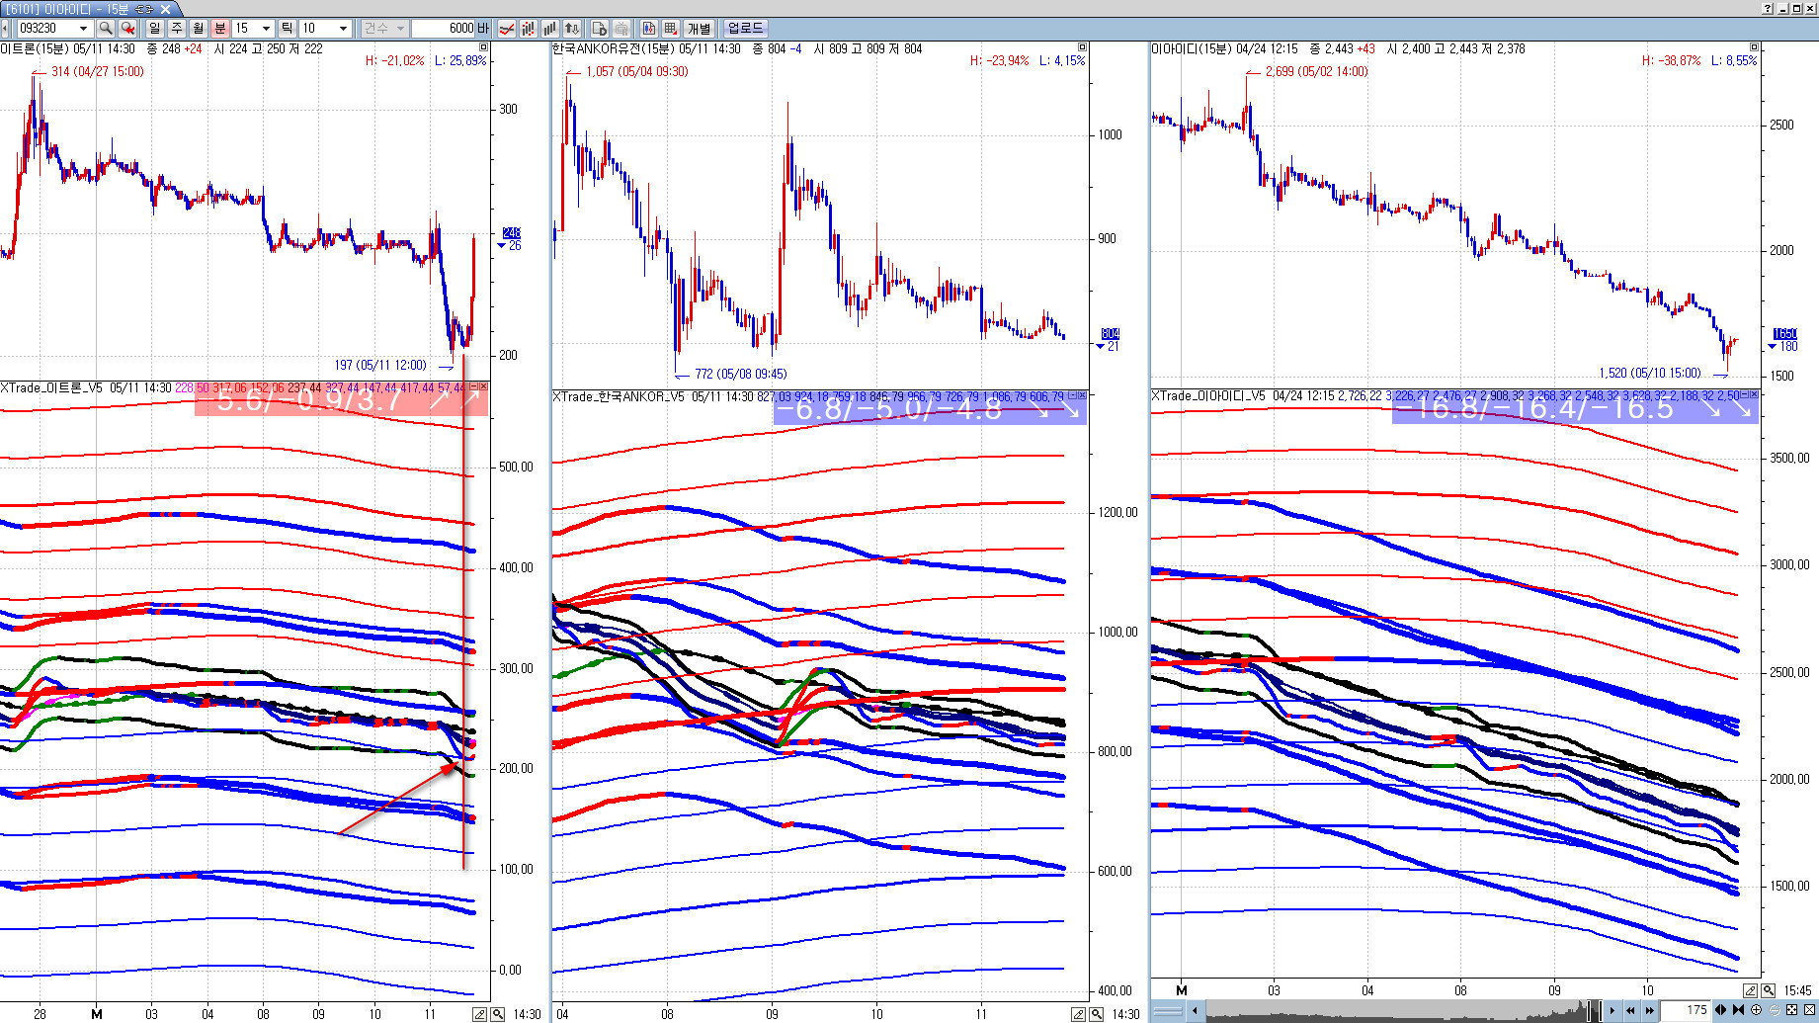Click the stock search magnifier icon
The width and height of the screenshot is (1819, 1023).
coord(106,29)
